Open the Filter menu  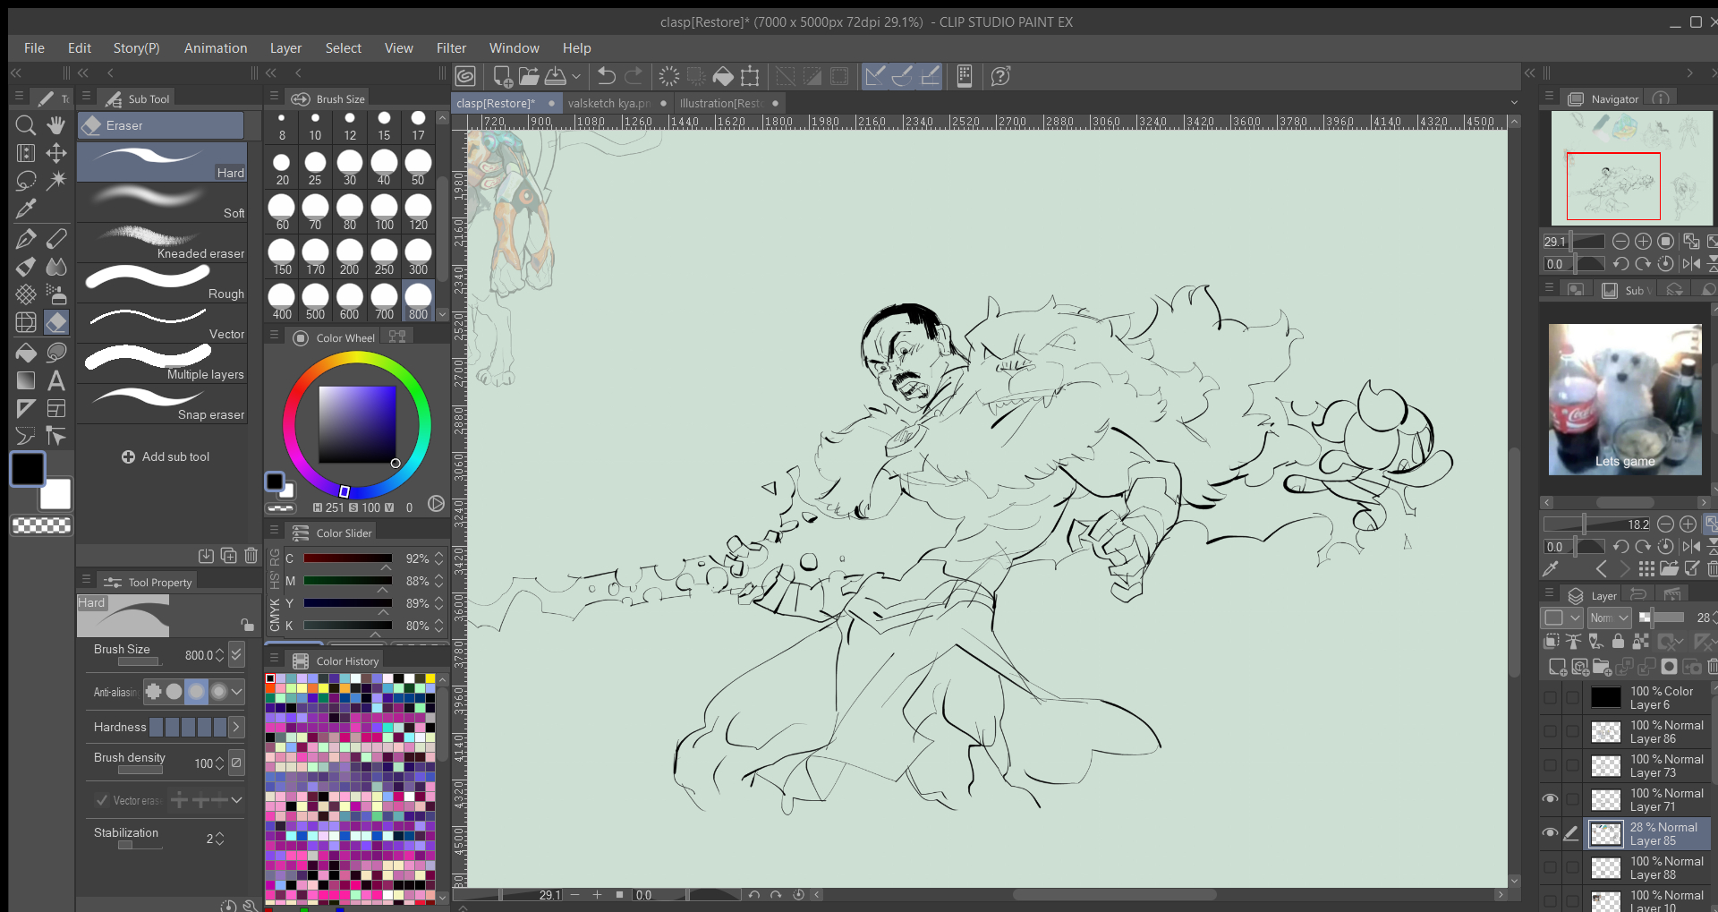pos(451,48)
